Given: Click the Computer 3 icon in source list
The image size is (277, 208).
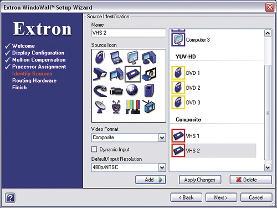Looking at the screenshot, I should (178, 39).
